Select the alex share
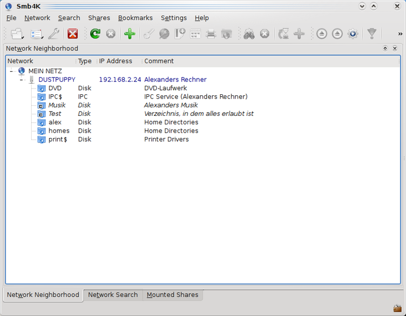 [55, 122]
